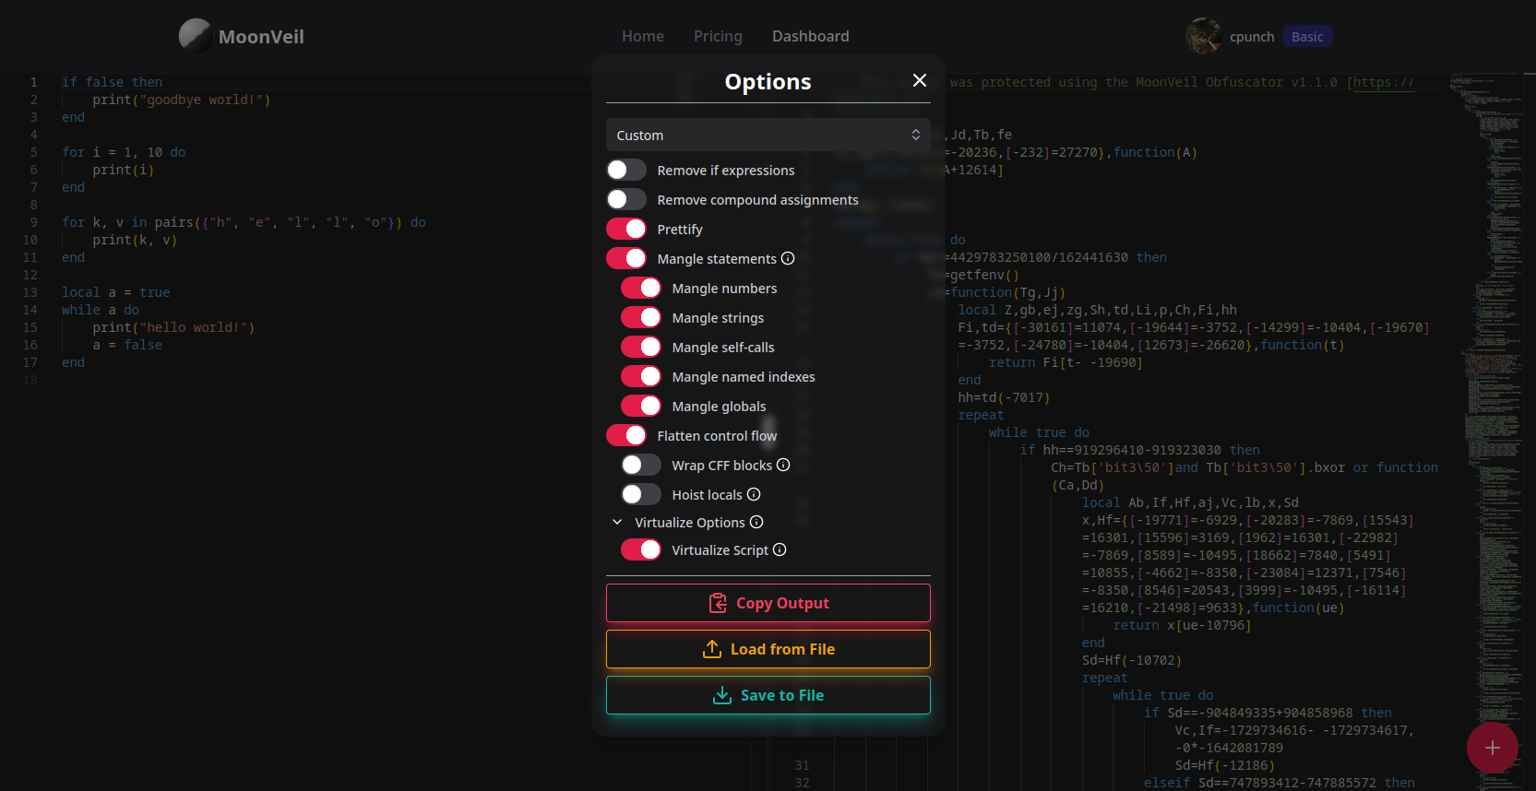Image resolution: width=1536 pixels, height=791 pixels.
Task: Turn on the Hoist locals toggle
Action: 641,495
